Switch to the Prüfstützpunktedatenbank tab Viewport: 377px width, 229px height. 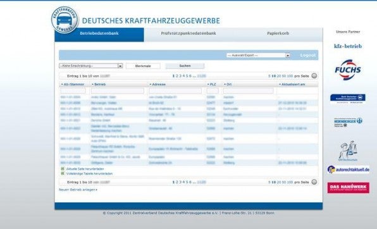pos(188,34)
